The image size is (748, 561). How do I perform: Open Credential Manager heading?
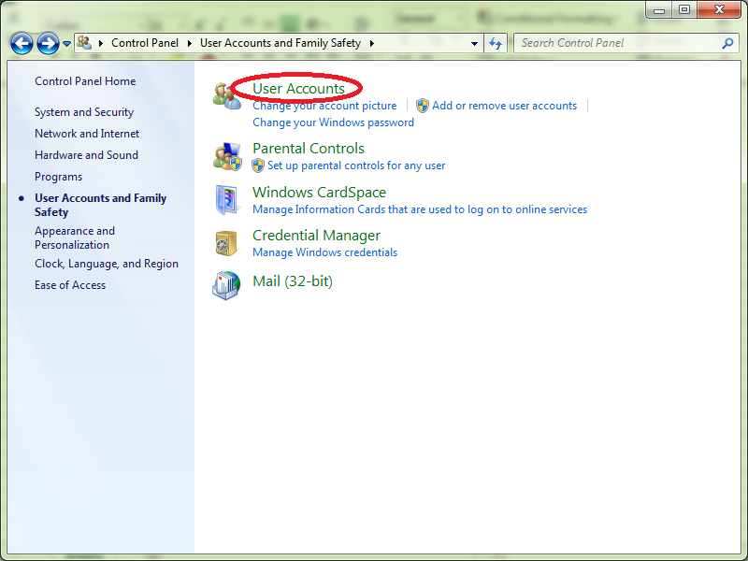pyautogui.click(x=316, y=236)
